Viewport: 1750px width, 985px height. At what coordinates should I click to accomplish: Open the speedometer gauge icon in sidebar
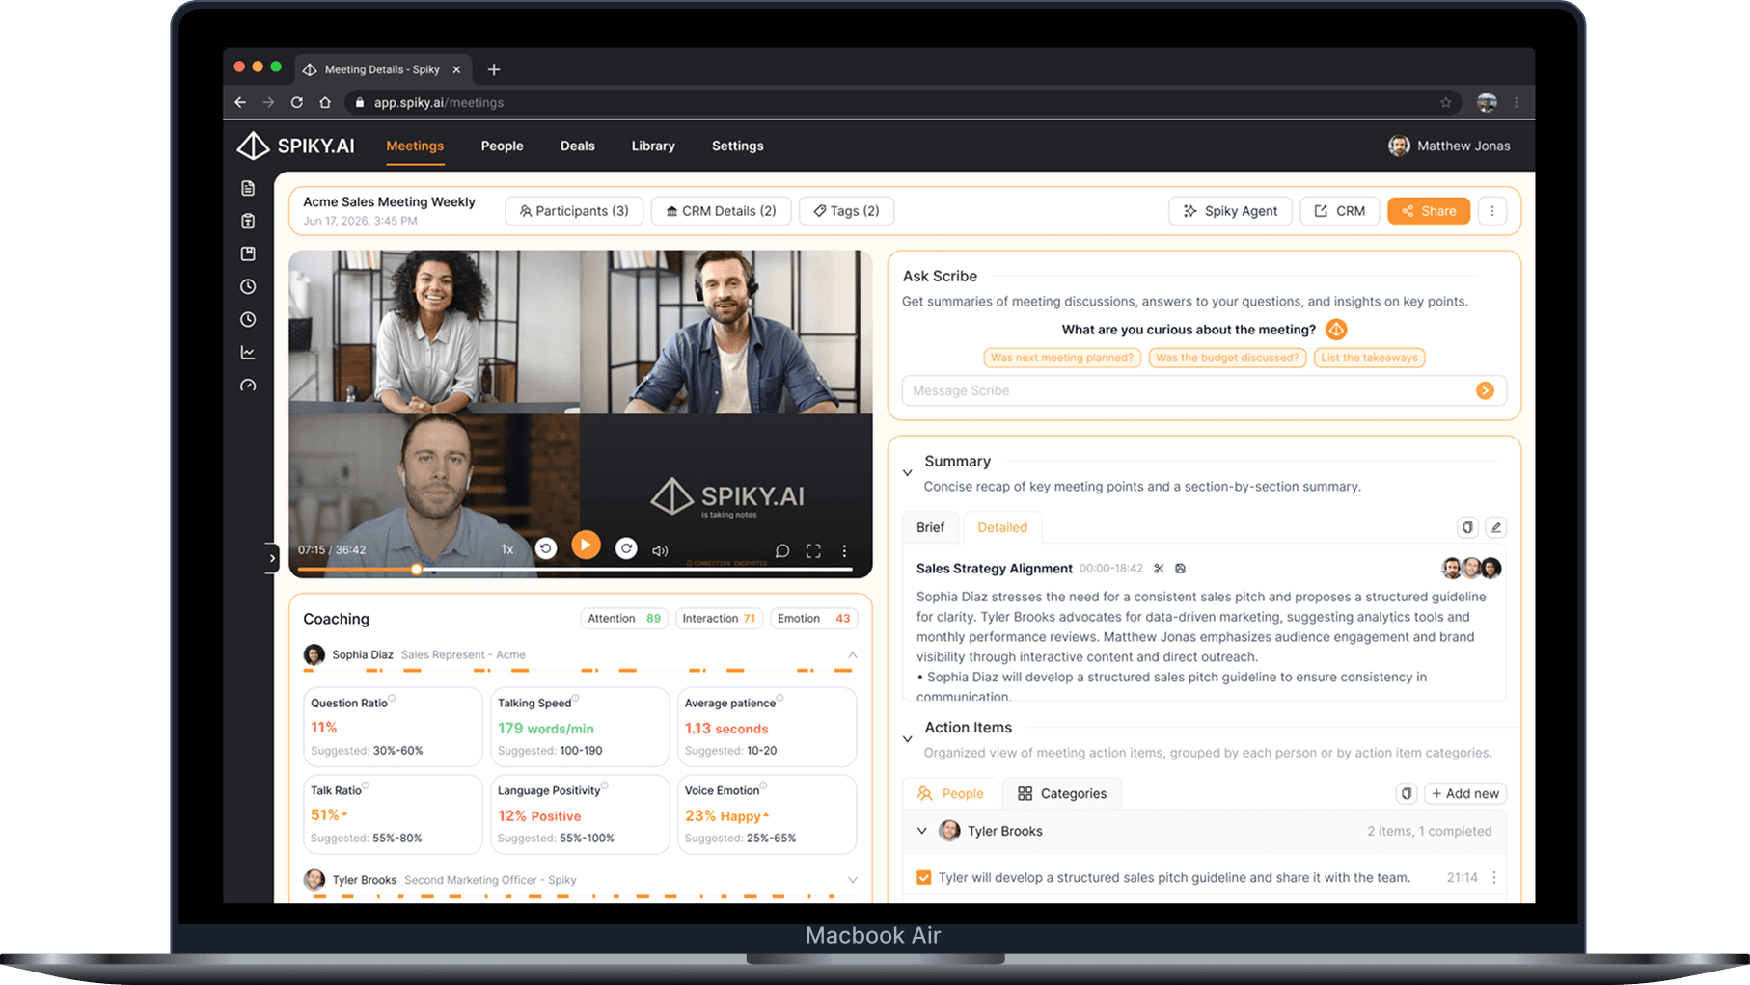coord(248,386)
